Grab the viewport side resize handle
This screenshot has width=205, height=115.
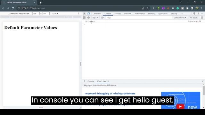tap(80, 64)
